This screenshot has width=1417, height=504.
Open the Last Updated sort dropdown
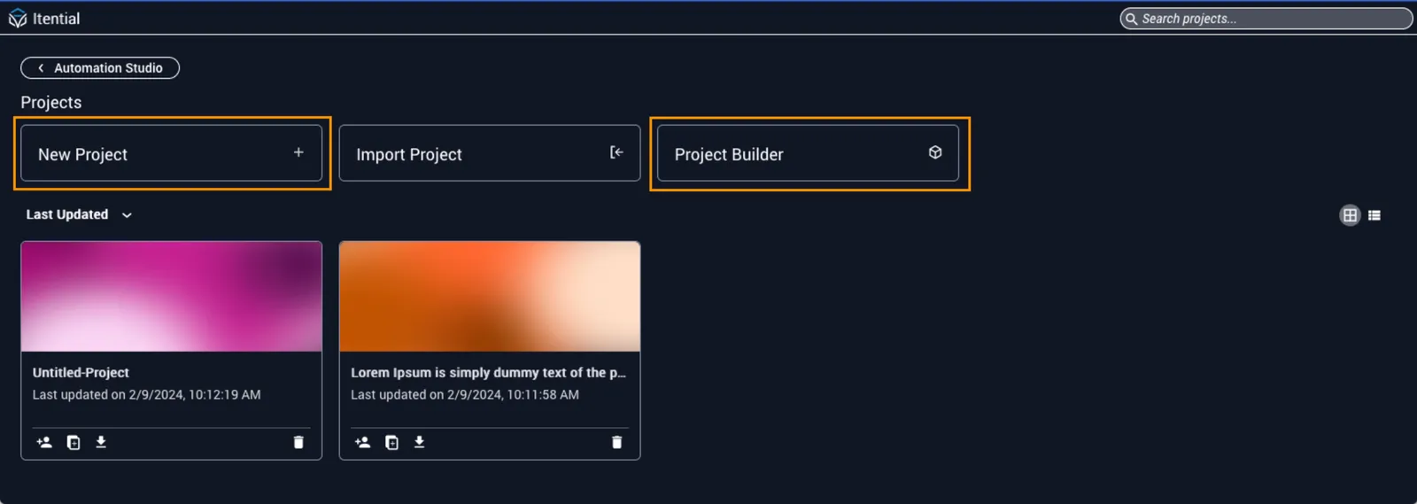click(79, 214)
